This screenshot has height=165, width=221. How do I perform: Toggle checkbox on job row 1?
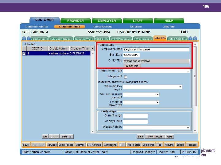pos(24,53)
